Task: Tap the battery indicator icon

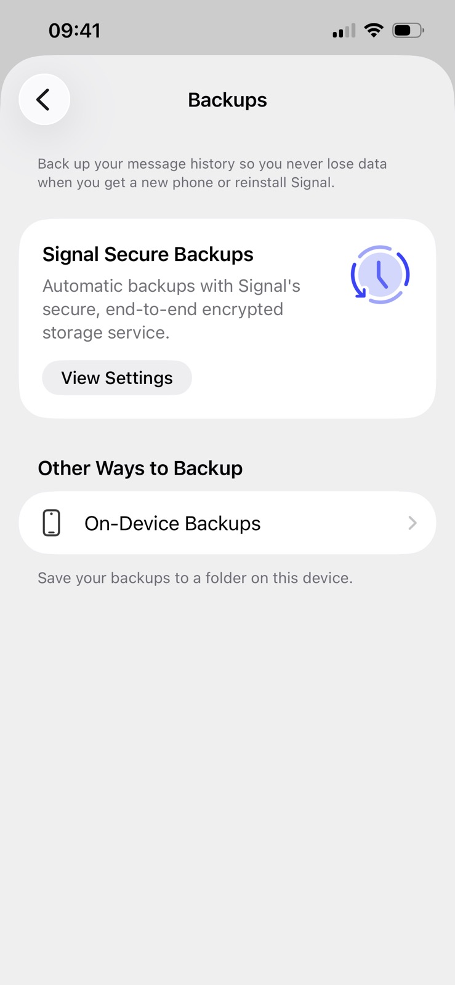Action: [408, 30]
